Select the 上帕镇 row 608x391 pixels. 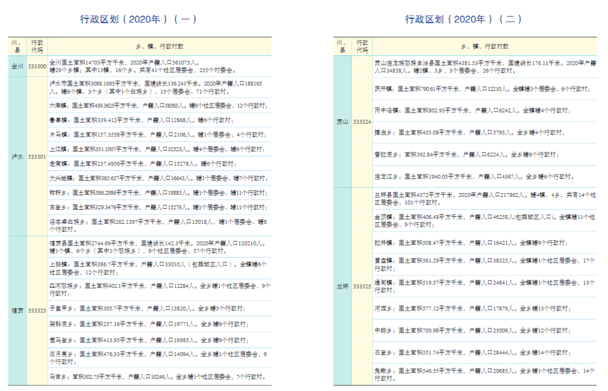pyautogui.click(x=159, y=268)
